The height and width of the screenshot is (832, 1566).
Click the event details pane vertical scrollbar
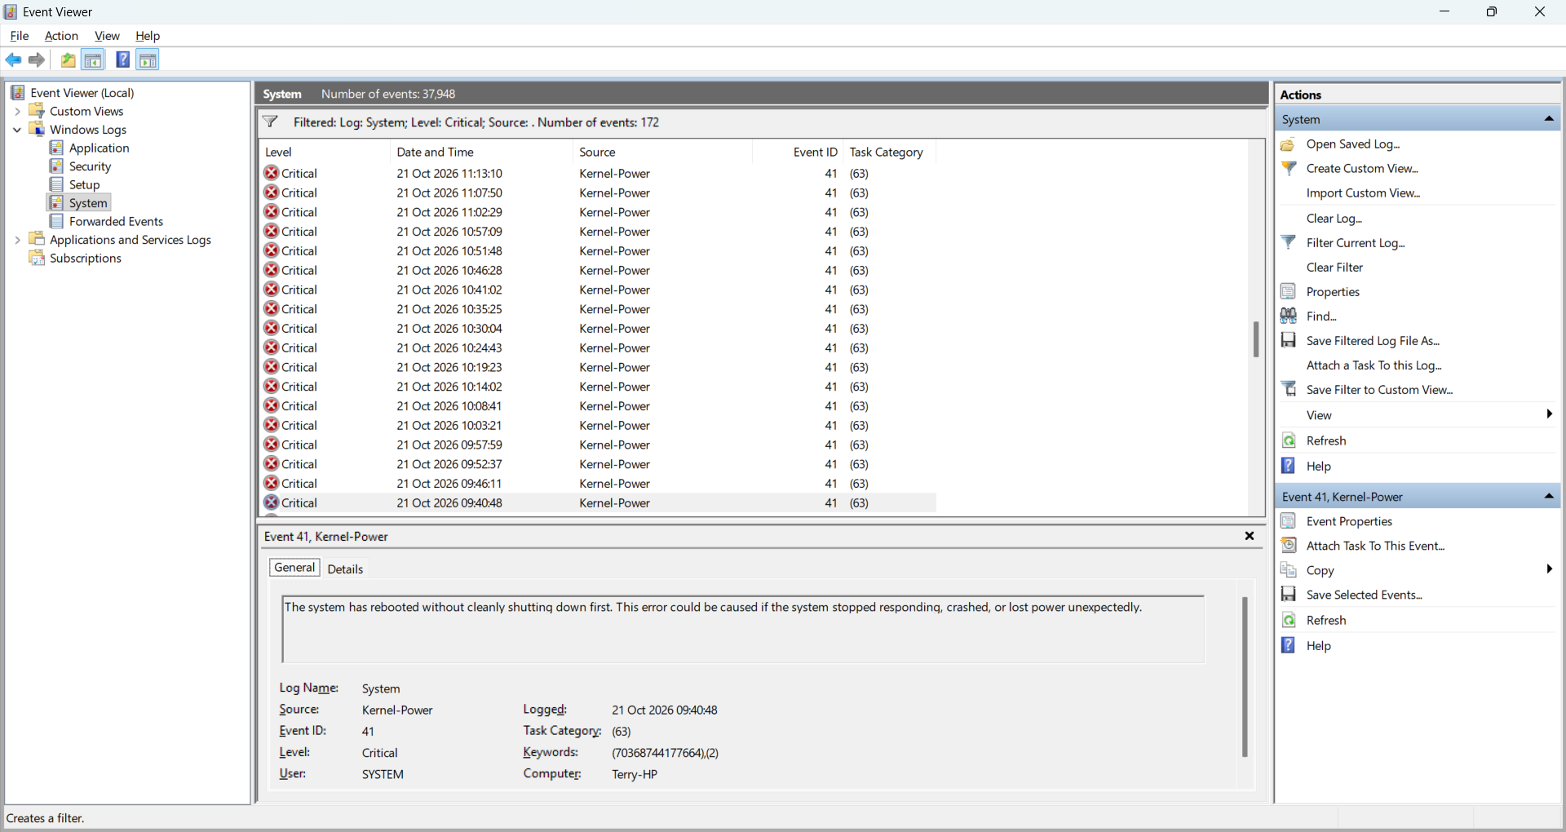tap(1245, 677)
